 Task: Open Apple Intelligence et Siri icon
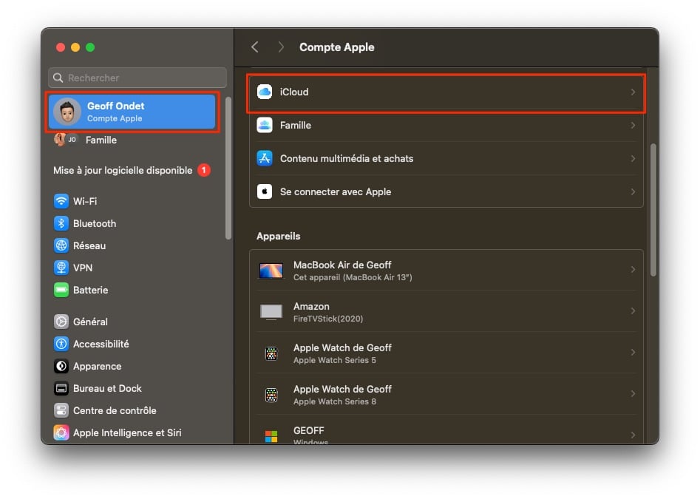(61, 432)
